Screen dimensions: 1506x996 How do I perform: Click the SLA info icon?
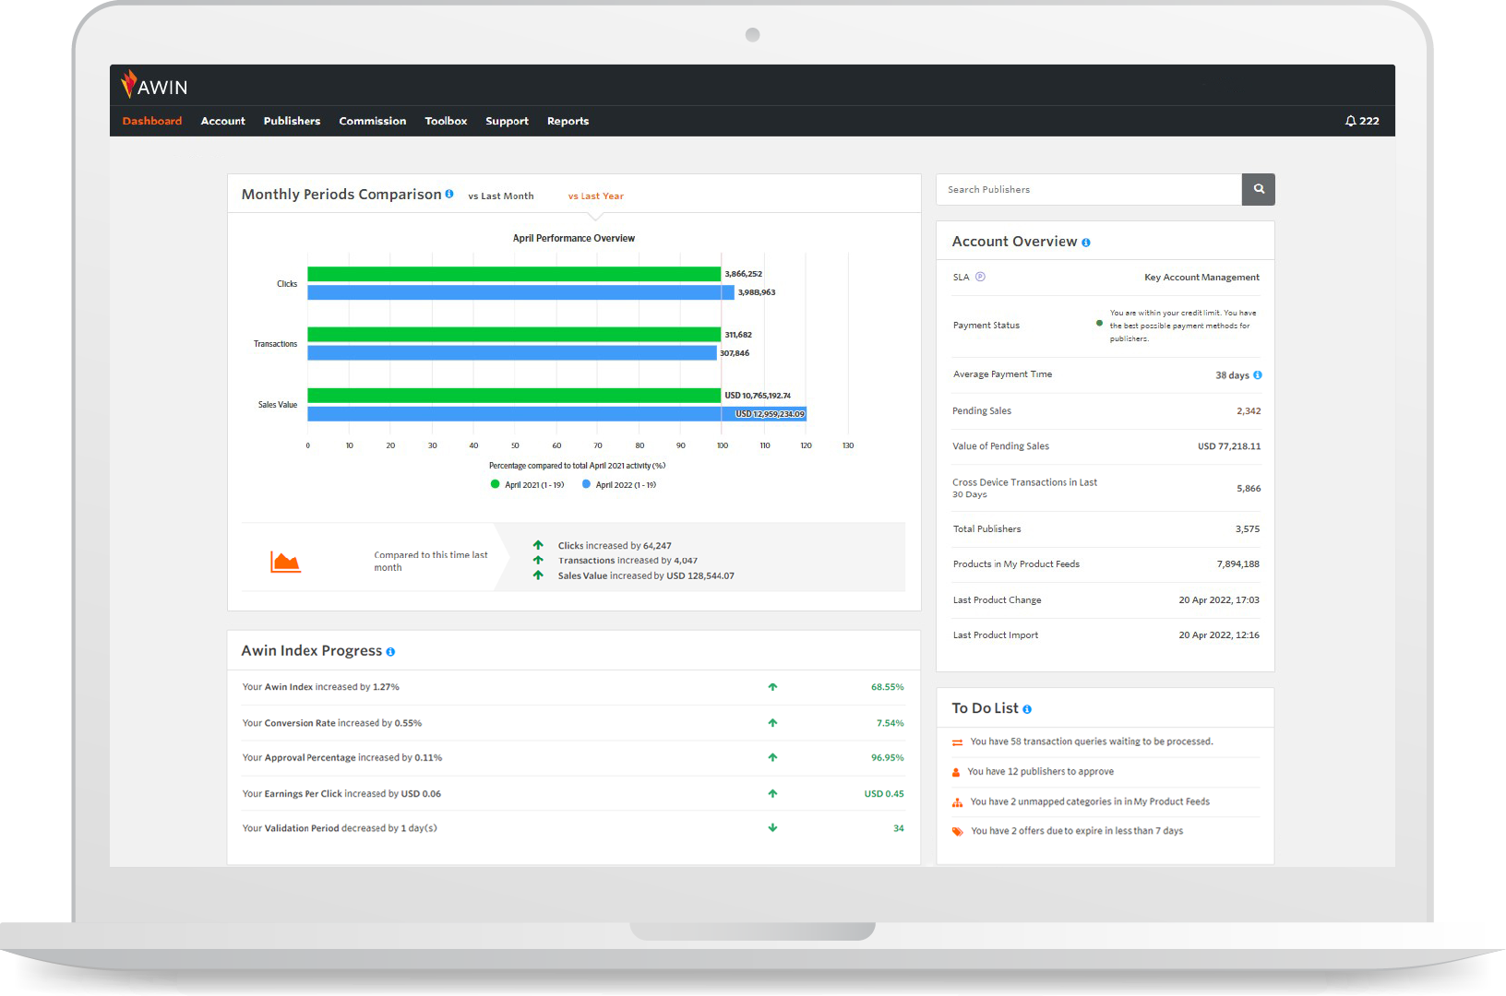(980, 277)
